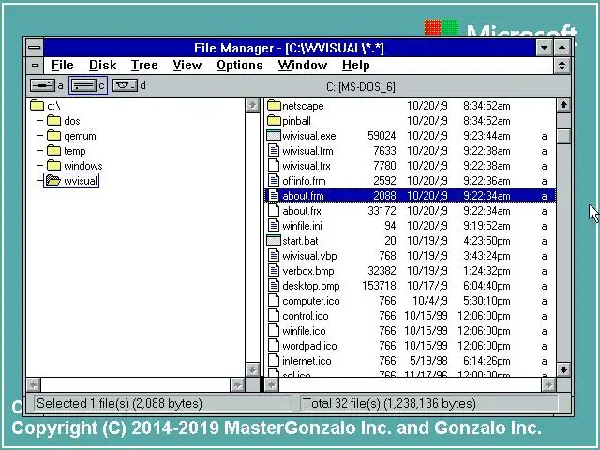This screenshot has width=600, height=450.
Task: Click file list scroll up arrow
Action: coord(563,104)
